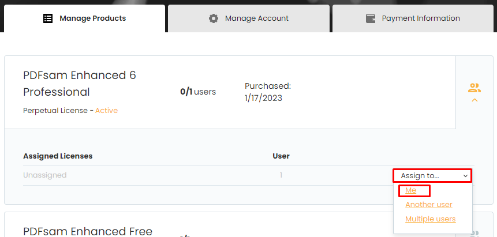
Task: Click the '0/1 users' count
Action: coord(198,92)
